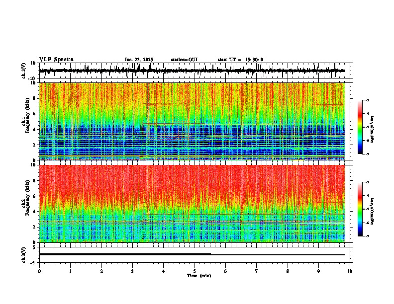
Task: Click the ch.1 spectrogram color scale bar
Action: point(360,127)
